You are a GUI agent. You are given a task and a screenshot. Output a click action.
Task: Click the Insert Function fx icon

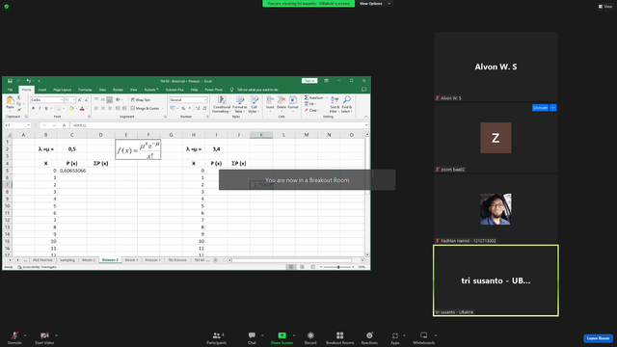(x=64, y=125)
